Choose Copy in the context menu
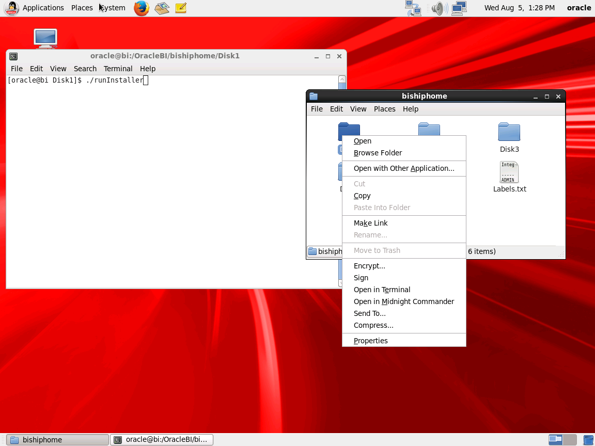The width and height of the screenshot is (595, 446). (x=404, y=196)
